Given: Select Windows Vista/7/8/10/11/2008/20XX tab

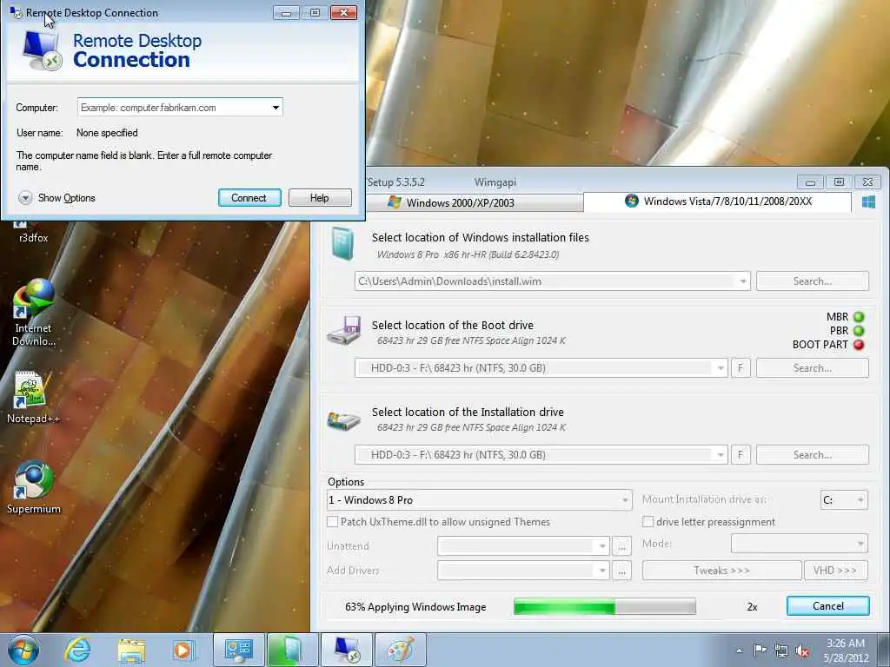Looking at the screenshot, I should (x=717, y=201).
